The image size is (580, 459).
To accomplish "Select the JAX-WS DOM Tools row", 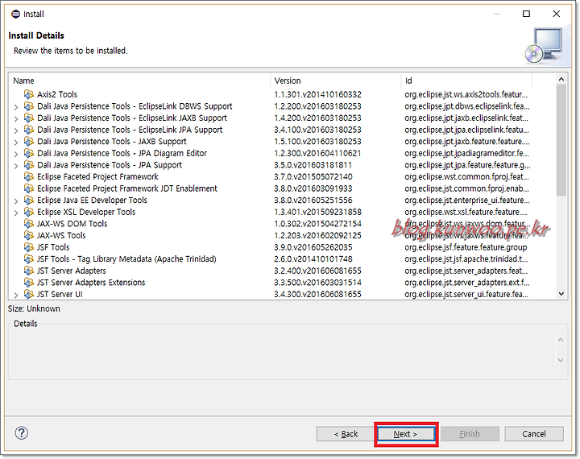I will click(283, 224).
